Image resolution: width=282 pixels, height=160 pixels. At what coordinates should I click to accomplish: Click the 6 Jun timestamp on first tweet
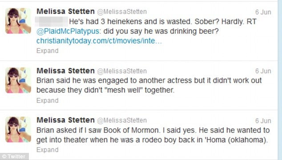coord(263,12)
